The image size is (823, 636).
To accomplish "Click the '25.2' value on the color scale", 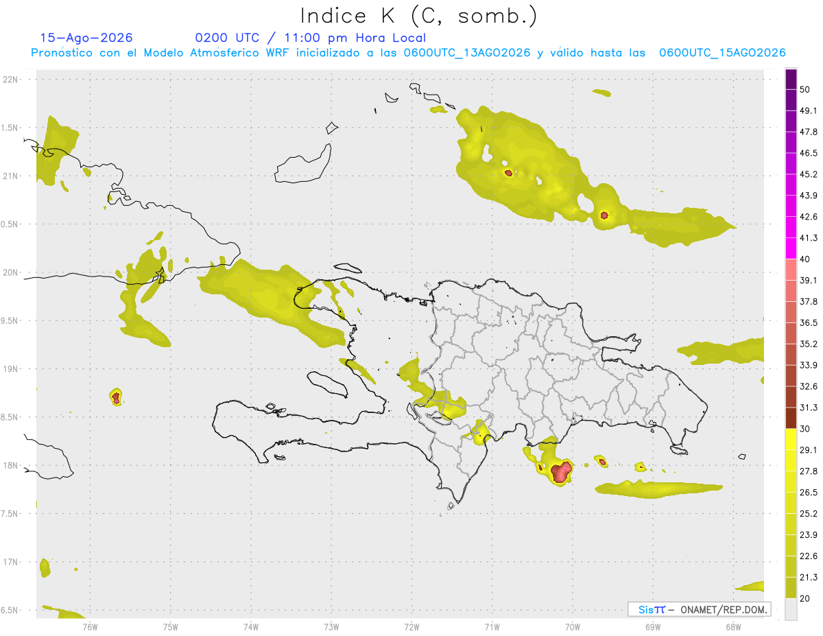I will click(x=809, y=513).
